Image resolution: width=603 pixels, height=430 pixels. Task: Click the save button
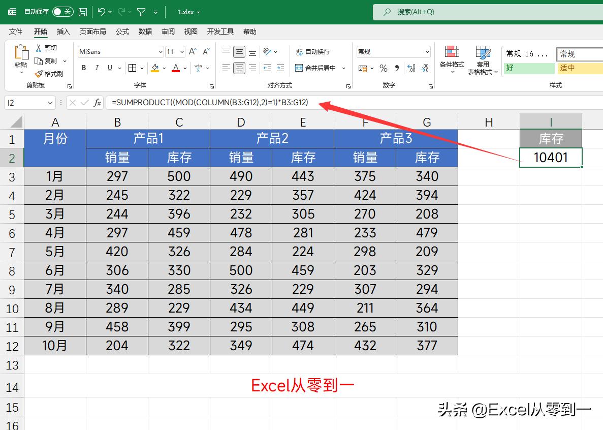coord(82,11)
